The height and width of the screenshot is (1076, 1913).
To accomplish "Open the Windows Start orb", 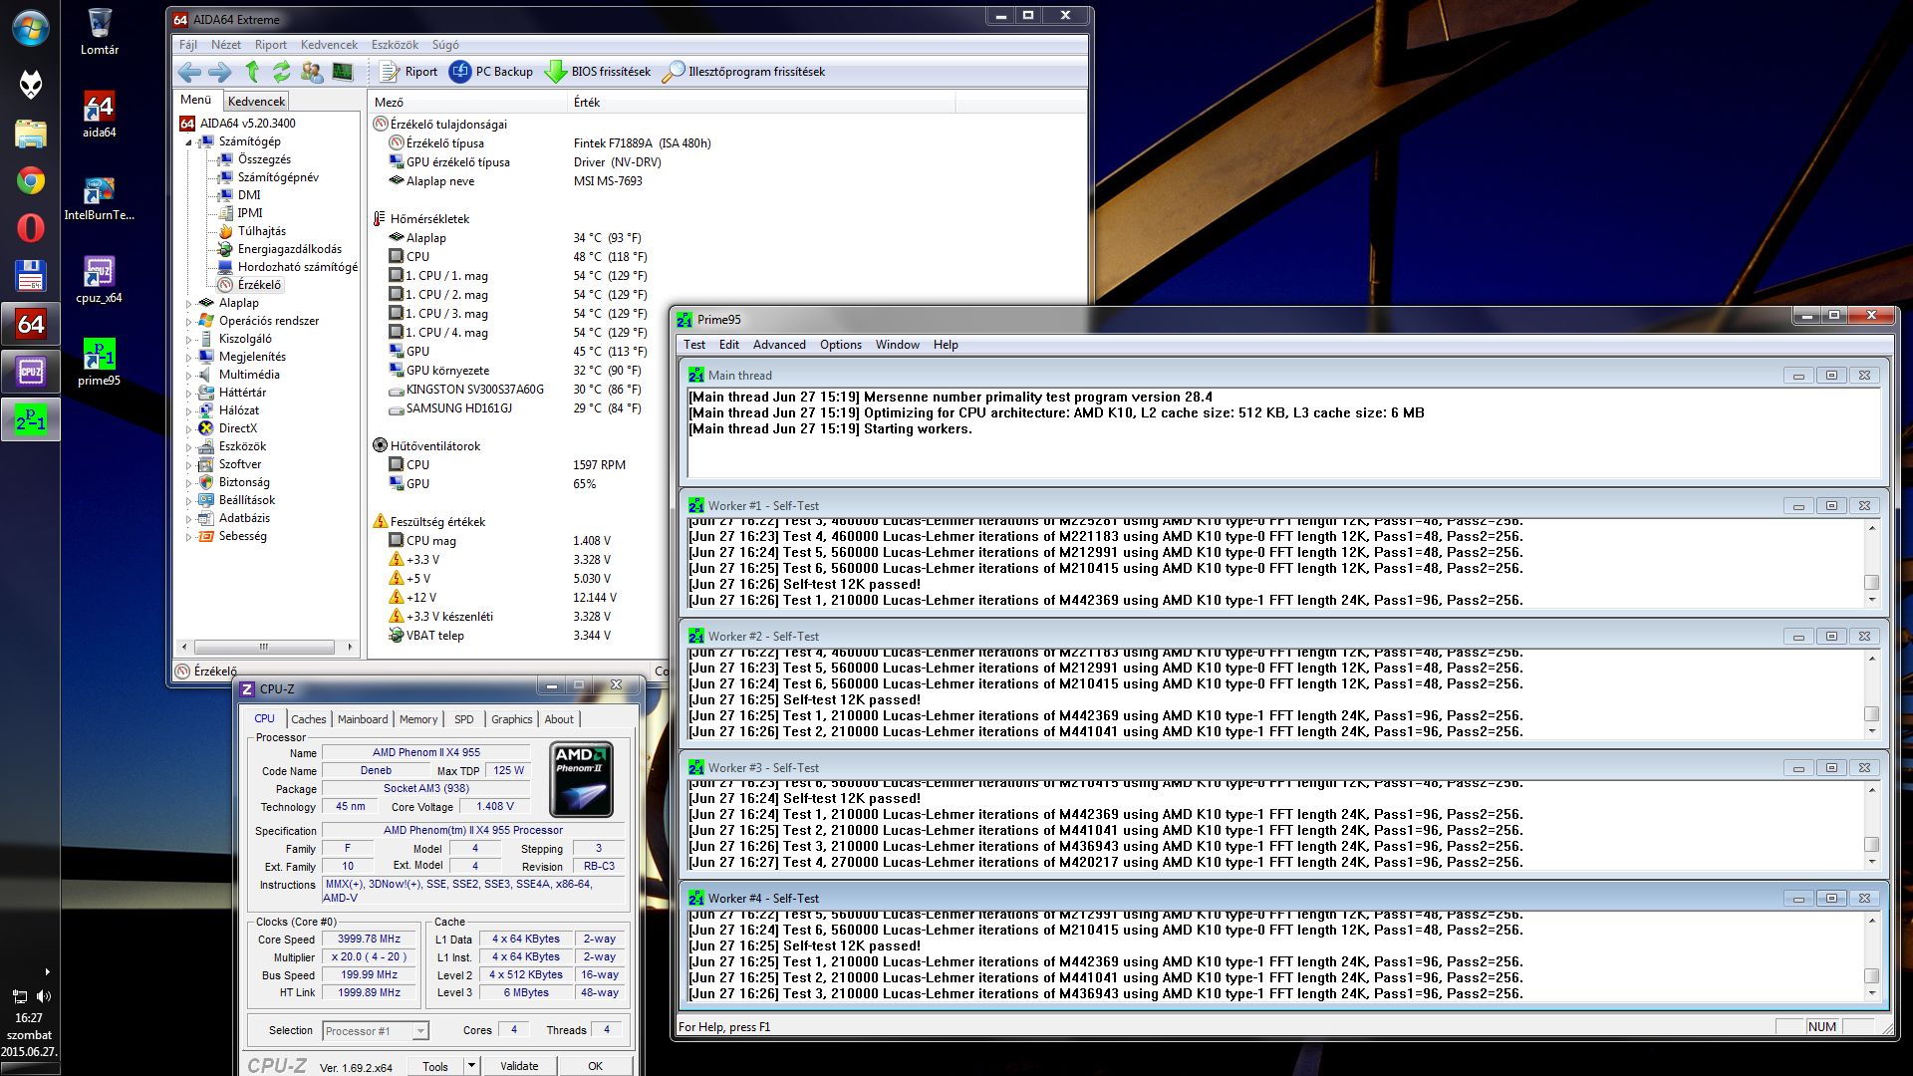I will [31, 28].
